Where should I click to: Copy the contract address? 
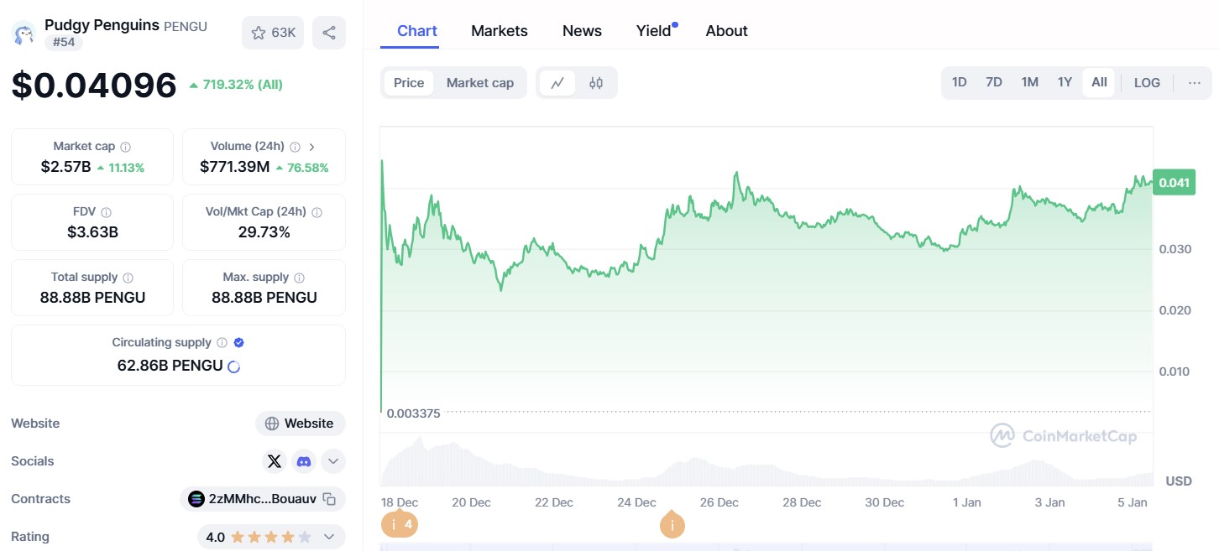pos(329,499)
